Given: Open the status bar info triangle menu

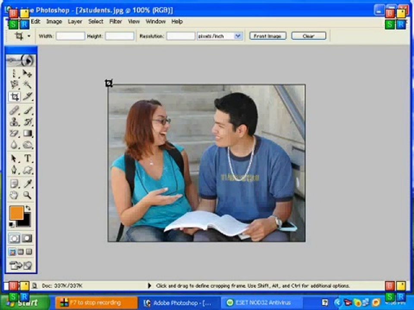Looking at the screenshot, I should [149, 286].
